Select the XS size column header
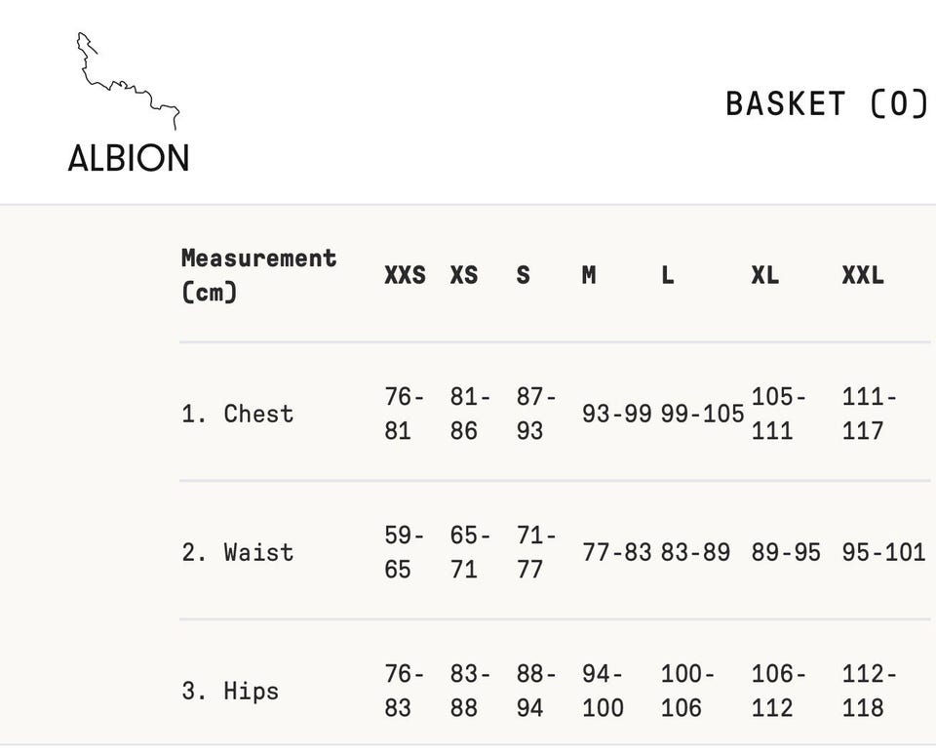This screenshot has height=755, width=936. point(464,275)
